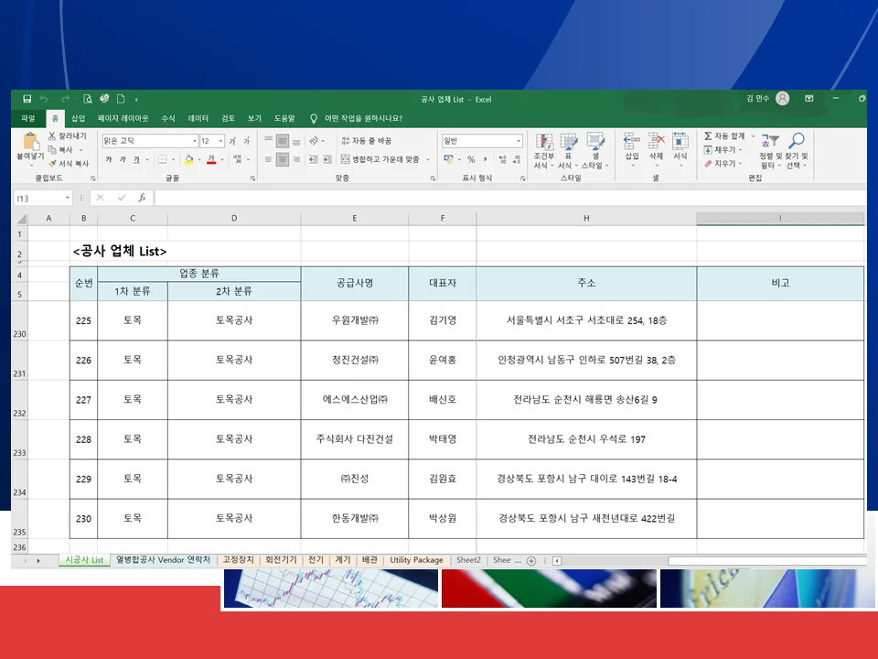Switch to the 고정장치 sheet tab

(238, 560)
